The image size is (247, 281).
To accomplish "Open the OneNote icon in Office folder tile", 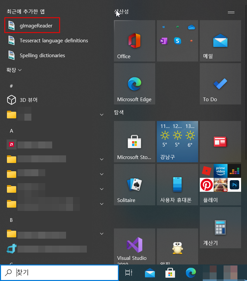I will [x=163, y=41].
